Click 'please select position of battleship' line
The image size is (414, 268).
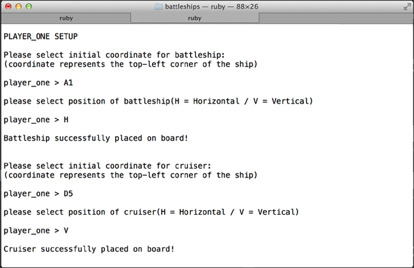pos(158,101)
